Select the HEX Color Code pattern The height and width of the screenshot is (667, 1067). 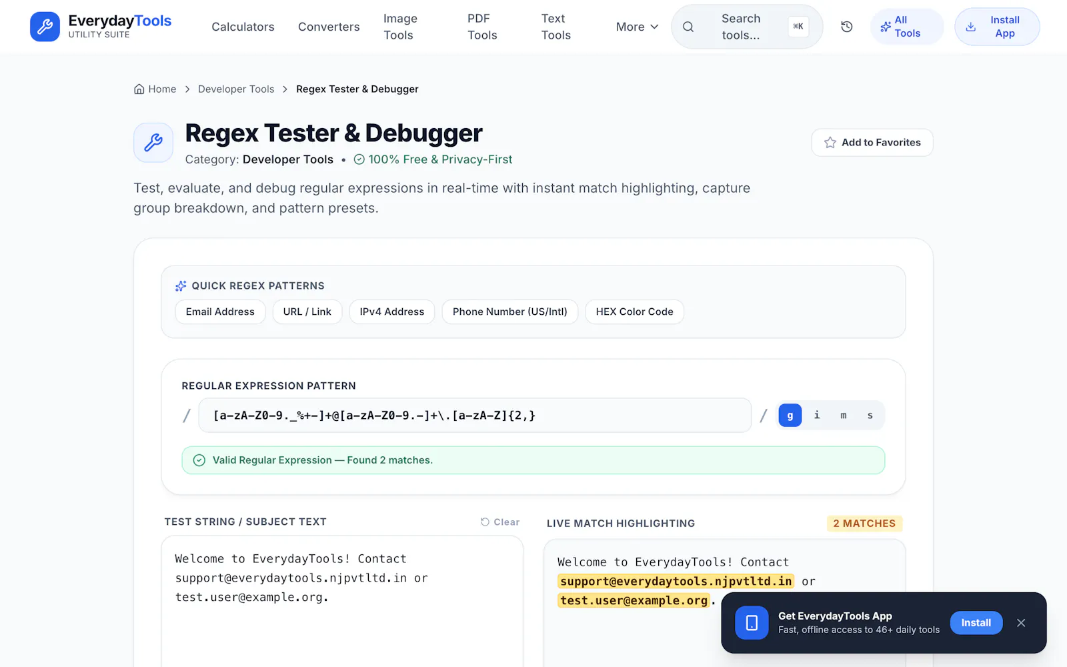(x=635, y=311)
